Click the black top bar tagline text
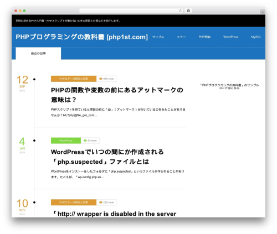 pos(68,20)
